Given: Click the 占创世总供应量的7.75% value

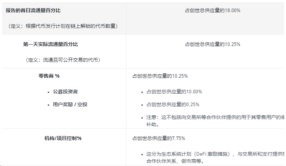Looking at the screenshot, I should tap(158, 138).
